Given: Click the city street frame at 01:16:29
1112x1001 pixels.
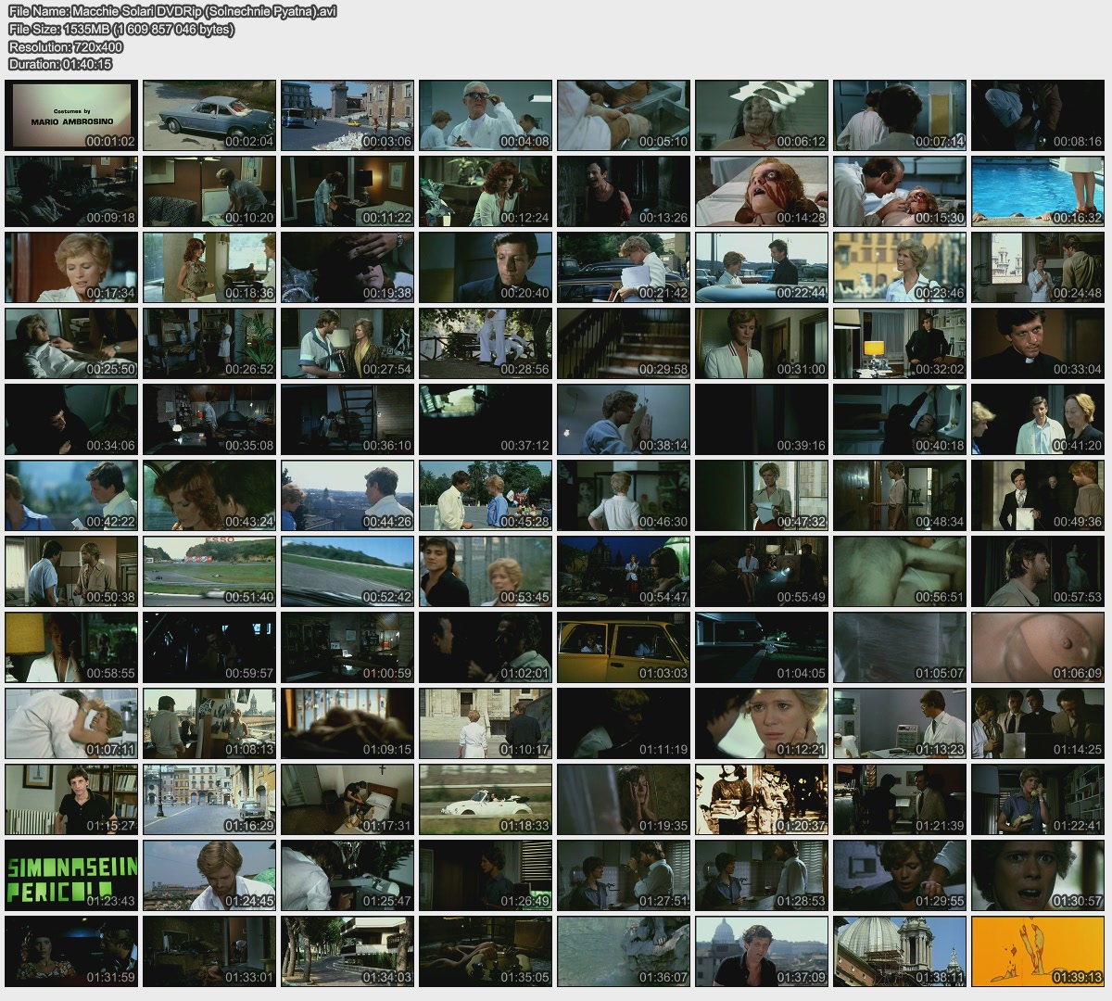Looking at the screenshot, I should [x=209, y=798].
